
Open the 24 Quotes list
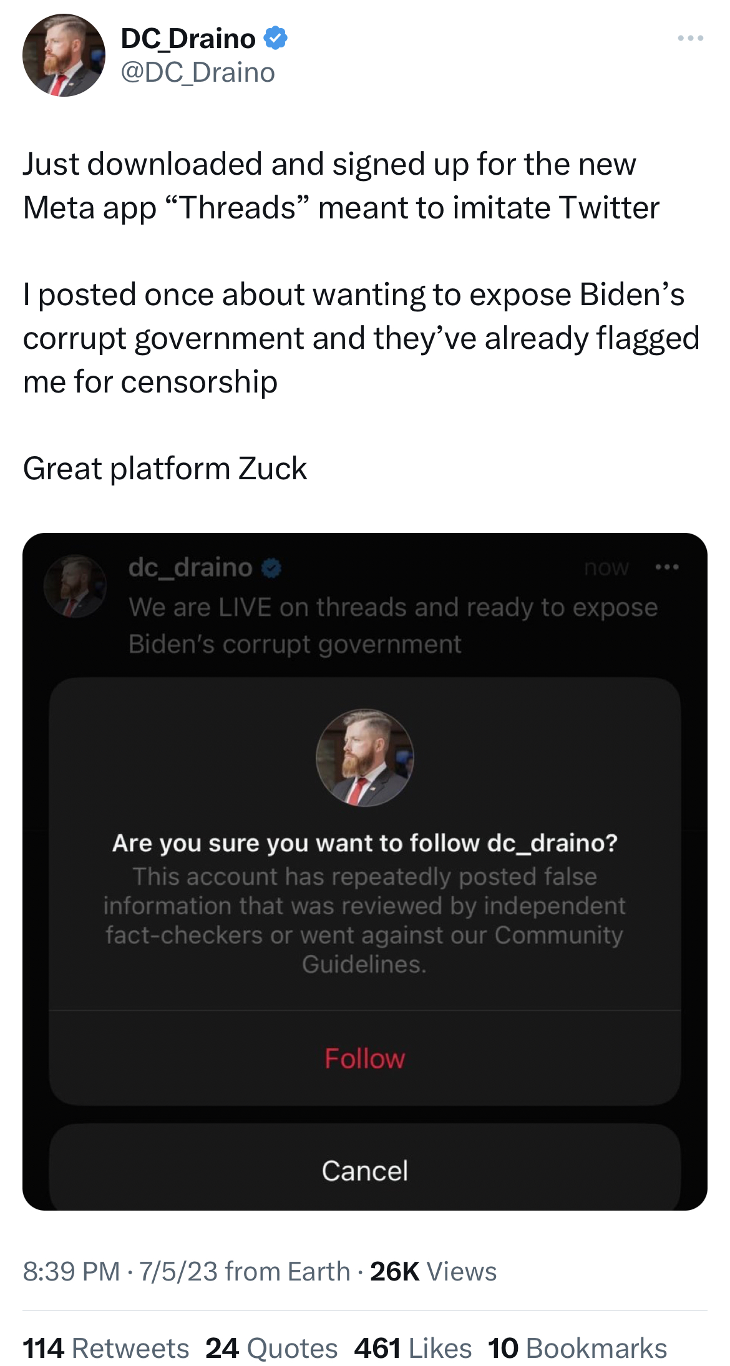tap(271, 1348)
